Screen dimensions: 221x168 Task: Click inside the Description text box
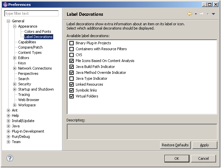point(142,132)
